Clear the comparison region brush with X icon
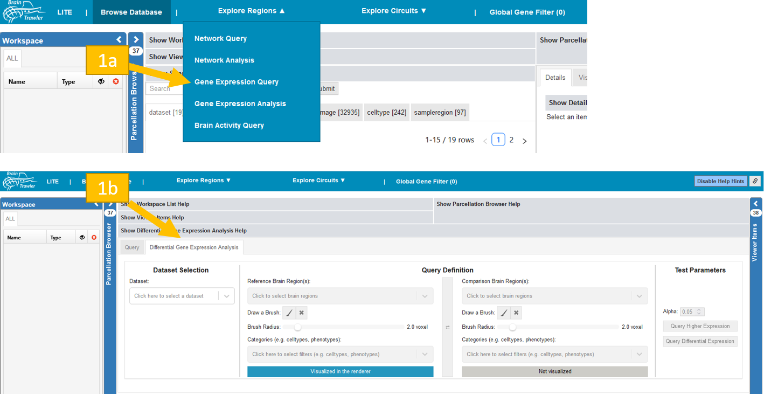Image resolution: width=764 pixels, height=394 pixels. 516,313
